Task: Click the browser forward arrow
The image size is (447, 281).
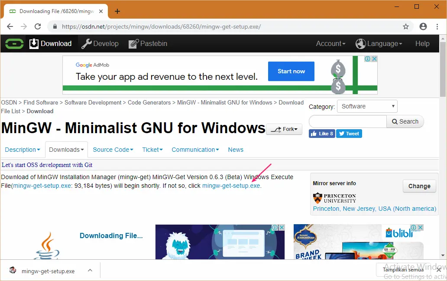Action: point(24,26)
